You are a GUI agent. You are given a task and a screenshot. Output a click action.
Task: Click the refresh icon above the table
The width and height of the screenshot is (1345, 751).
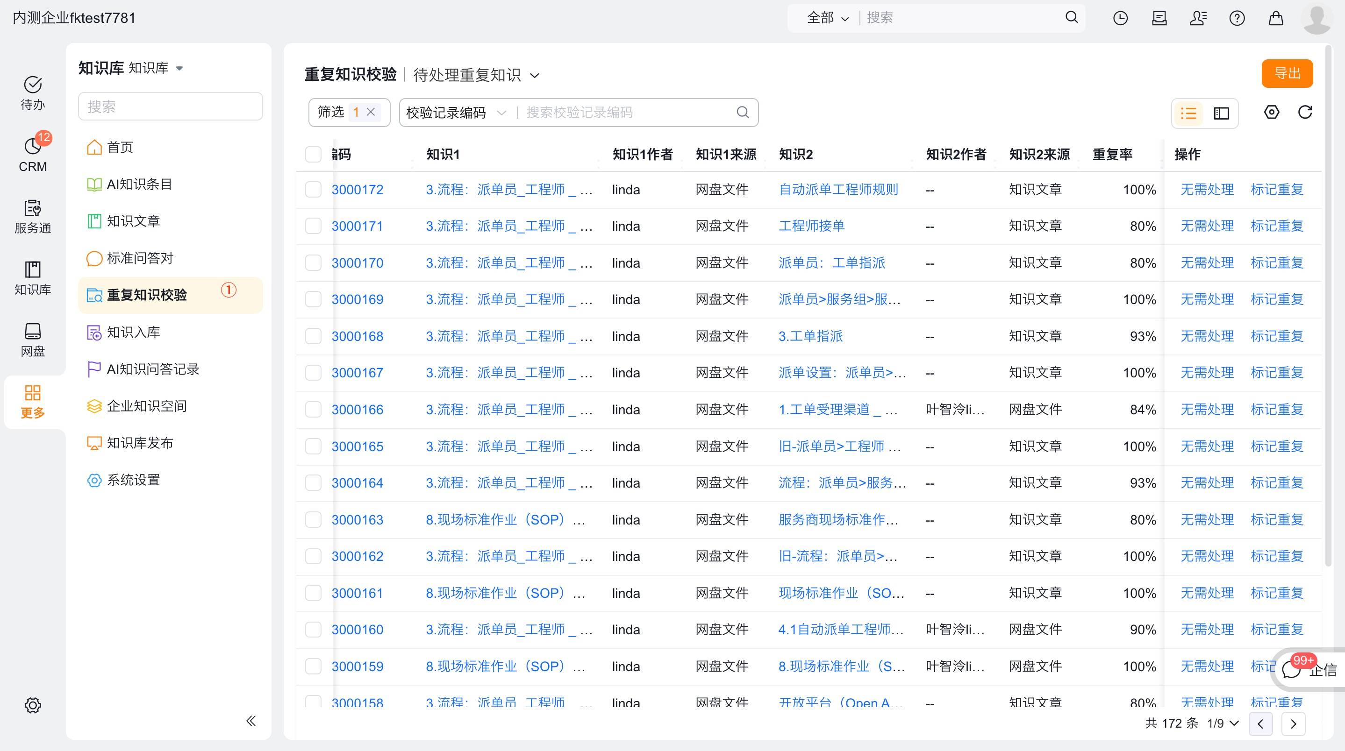point(1305,112)
